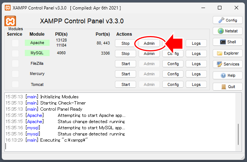
Task: Toggle the Tomcat service checkbox
Action: (x=15, y=84)
